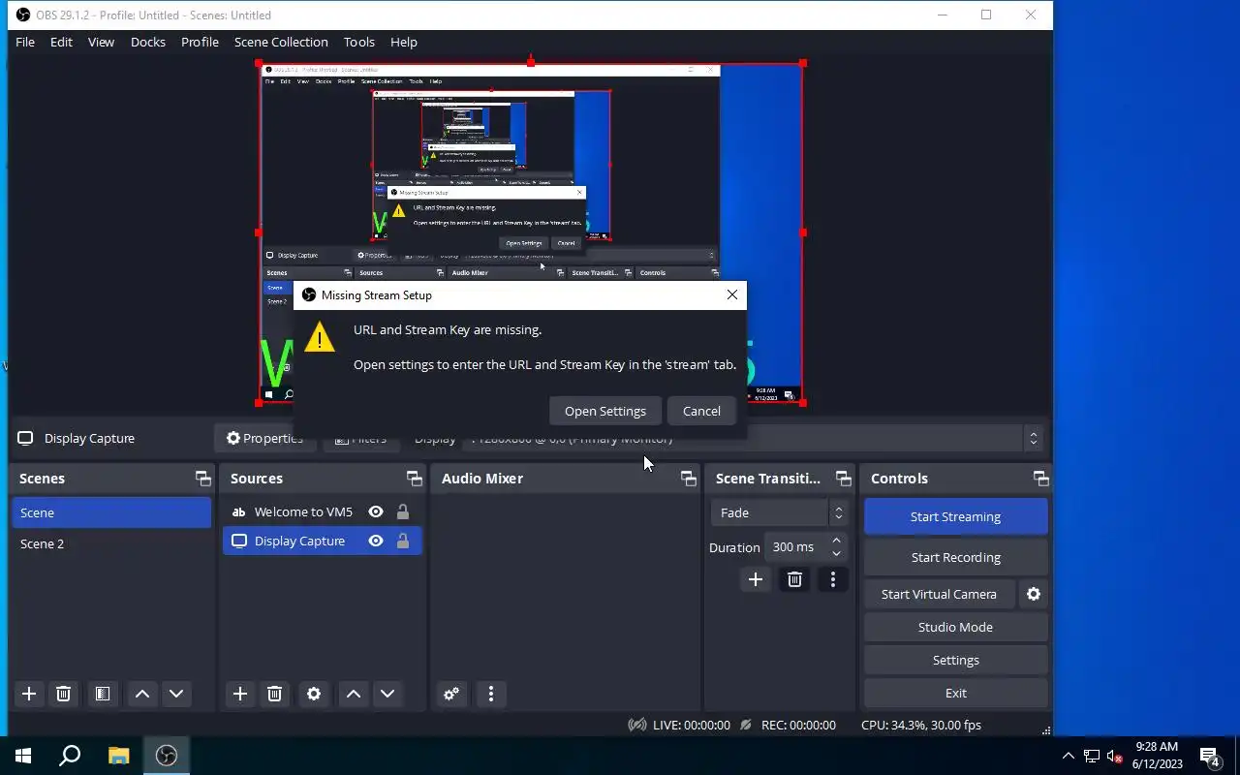Remove selected scene with trash icon
The height and width of the screenshot is (775, 1240).
pyautogui.click(x=64, y=694)
